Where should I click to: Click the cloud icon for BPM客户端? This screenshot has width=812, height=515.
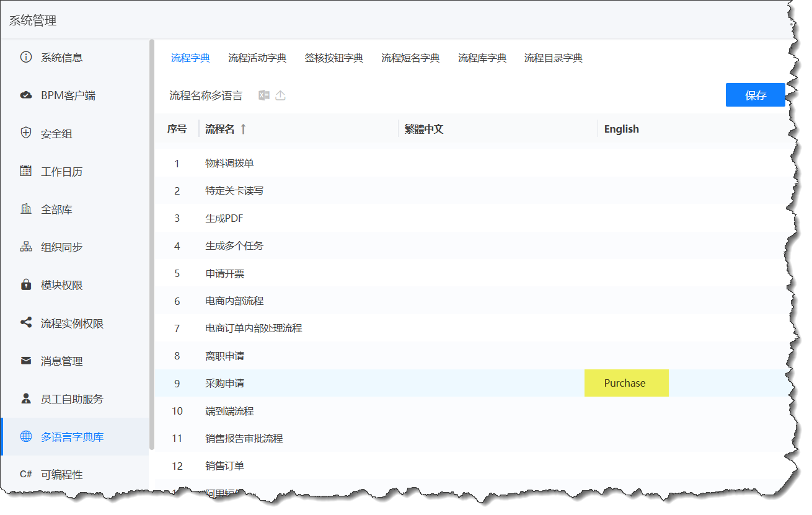tap(25, 95)
